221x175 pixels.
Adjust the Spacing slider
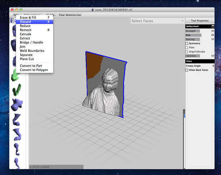[x=193, y=39]
